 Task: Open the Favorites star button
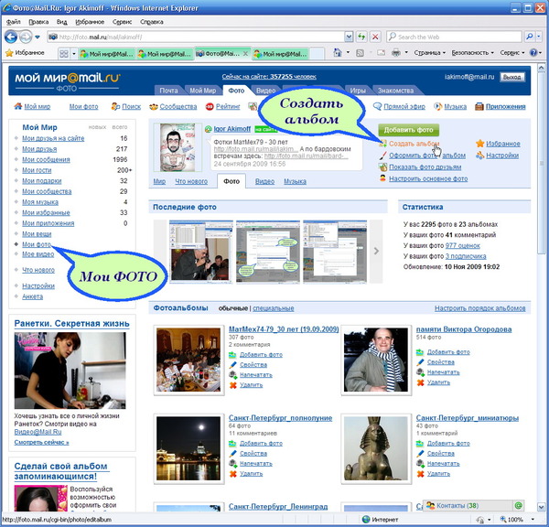[25, 53]
